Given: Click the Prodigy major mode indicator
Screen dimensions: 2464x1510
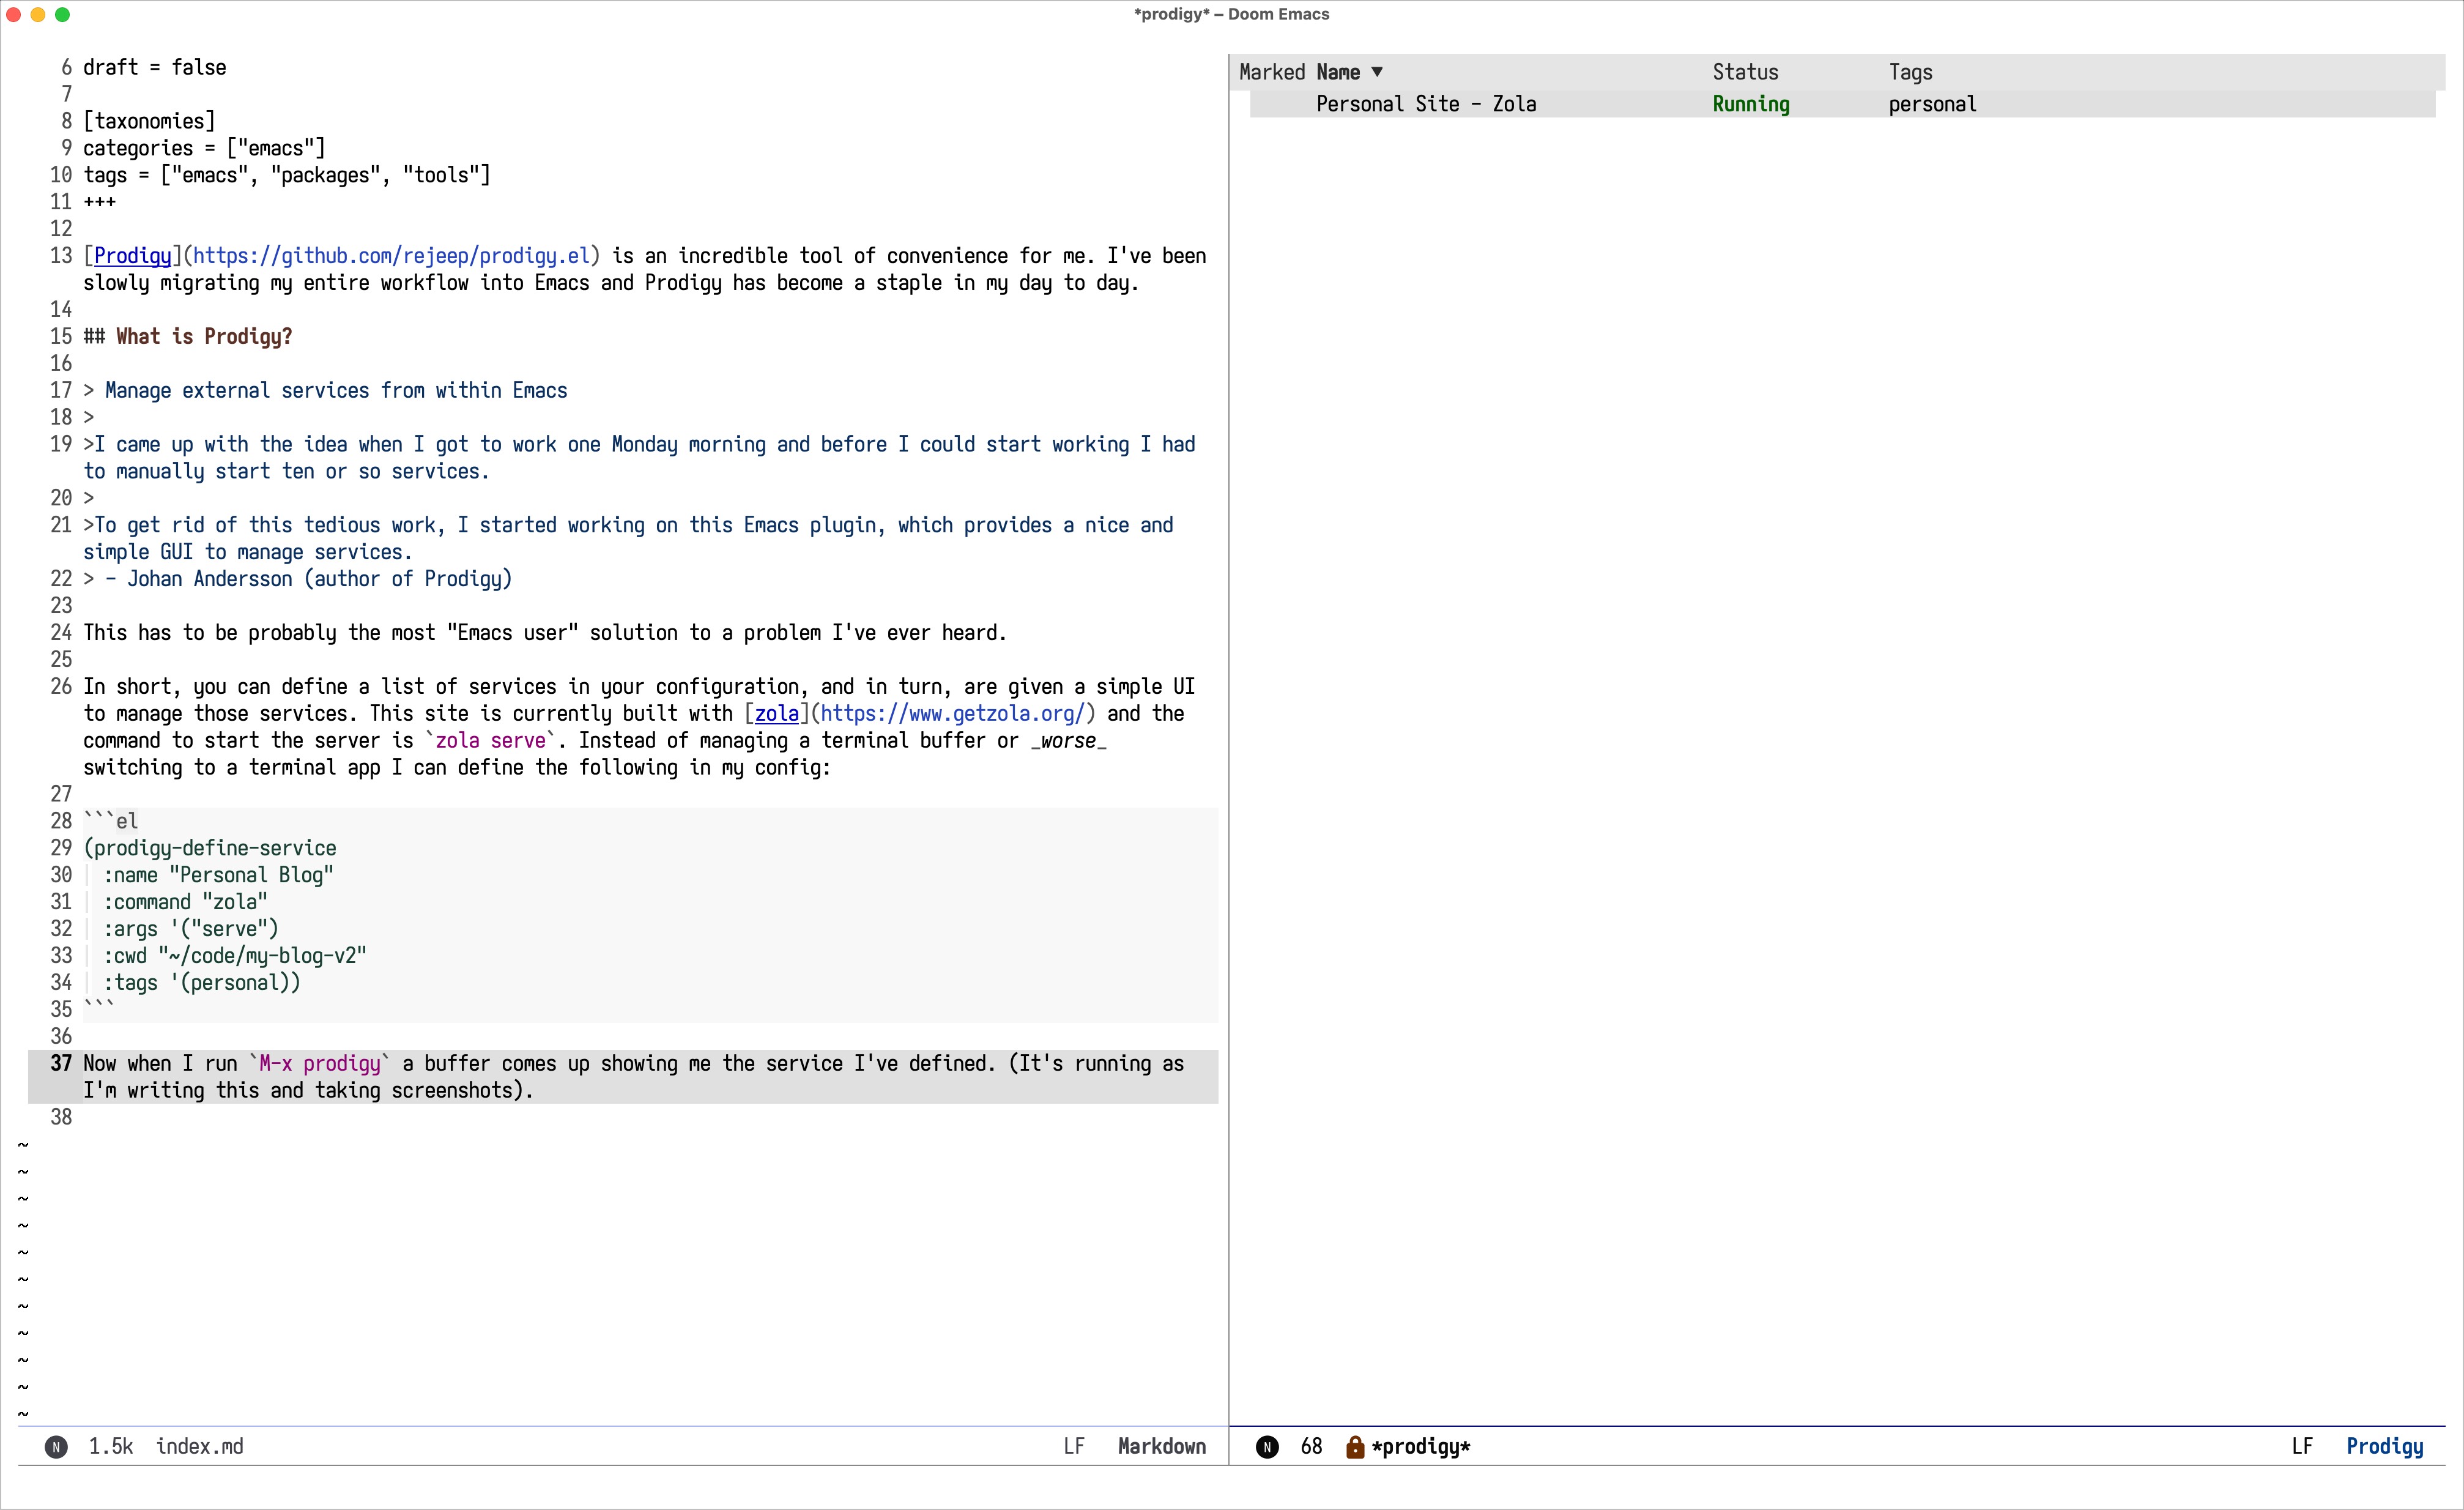Looking at the screenshot, I should 2384,1447.
